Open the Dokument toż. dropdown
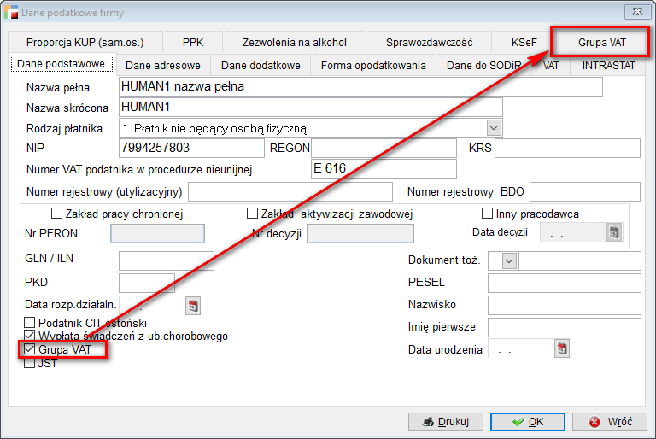 [x=510, y=260]
